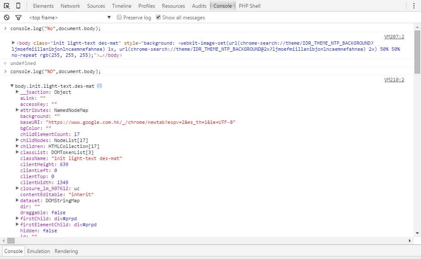This screenshot has width=421, height=259.
Task: Collapse the body.init.light-text.des-mat object
Action: (x=12, y=86)
